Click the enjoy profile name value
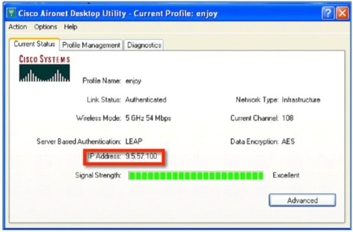The width and height of the screenshot is (353, 232). click(x=133, y=81)
